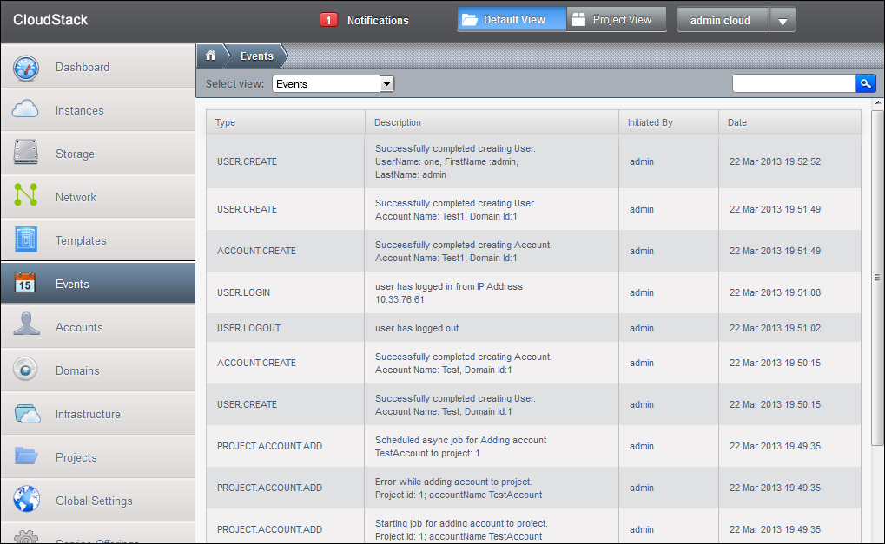Screen dimensions: 885x544
Task: Click the Accounts person icon
Action: click(26, 326)
